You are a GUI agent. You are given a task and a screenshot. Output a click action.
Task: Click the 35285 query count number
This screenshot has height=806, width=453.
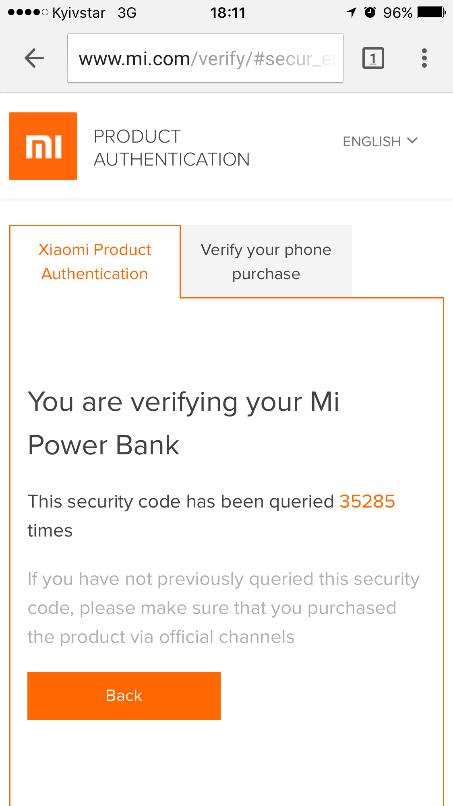pos(367,501)
